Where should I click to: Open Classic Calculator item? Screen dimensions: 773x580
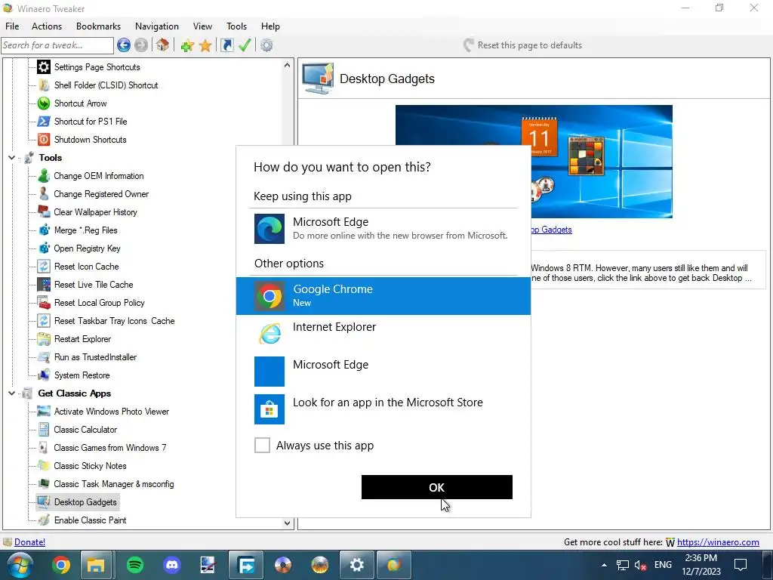point(85,430)
